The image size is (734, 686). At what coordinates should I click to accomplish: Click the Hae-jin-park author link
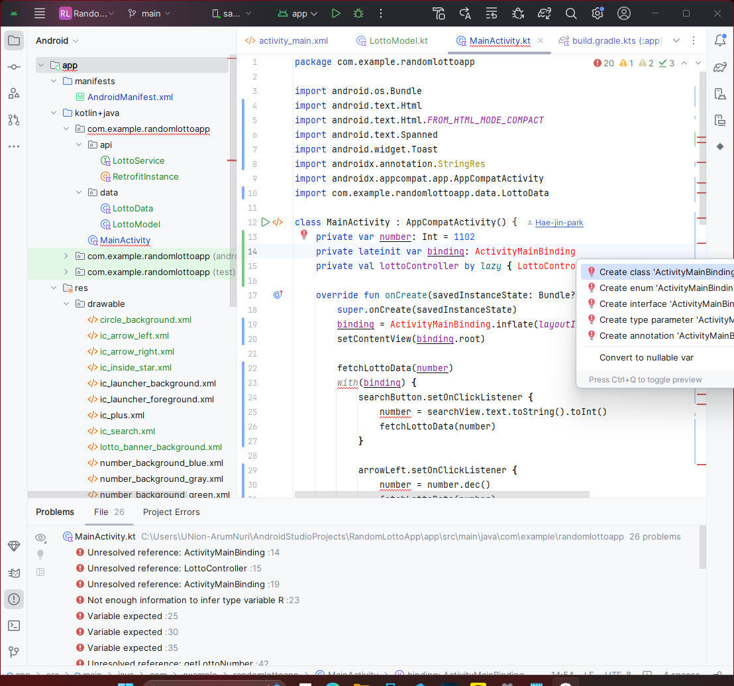(559, 223)
